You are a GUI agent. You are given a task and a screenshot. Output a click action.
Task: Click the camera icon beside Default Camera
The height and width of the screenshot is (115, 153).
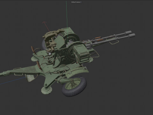tap(81, 2)
